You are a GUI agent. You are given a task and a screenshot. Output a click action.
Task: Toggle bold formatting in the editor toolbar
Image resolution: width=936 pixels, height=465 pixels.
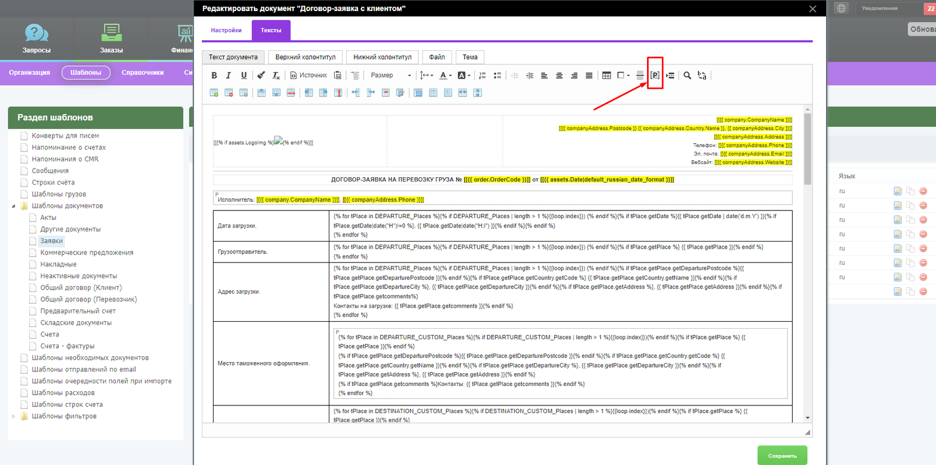point(214,75)
